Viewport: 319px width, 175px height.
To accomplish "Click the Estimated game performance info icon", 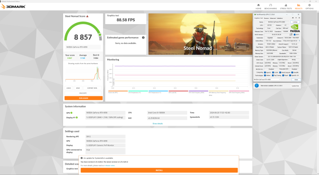I will pos(143,37).
